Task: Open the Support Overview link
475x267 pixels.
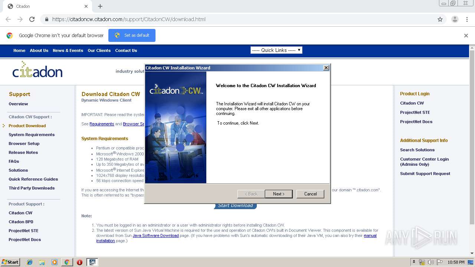Action: 18,104
